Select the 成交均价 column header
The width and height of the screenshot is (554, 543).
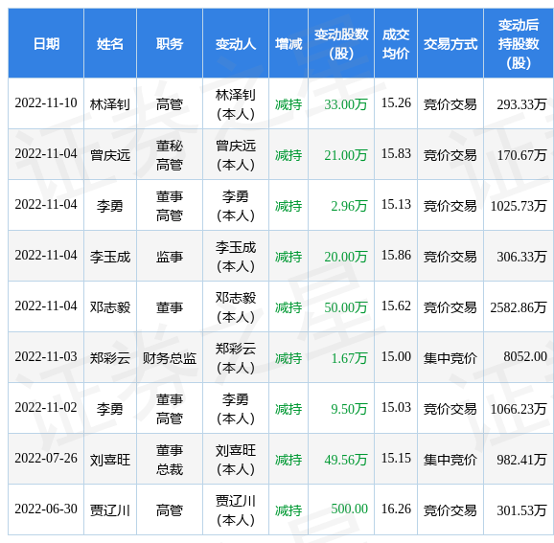point(396,43)
